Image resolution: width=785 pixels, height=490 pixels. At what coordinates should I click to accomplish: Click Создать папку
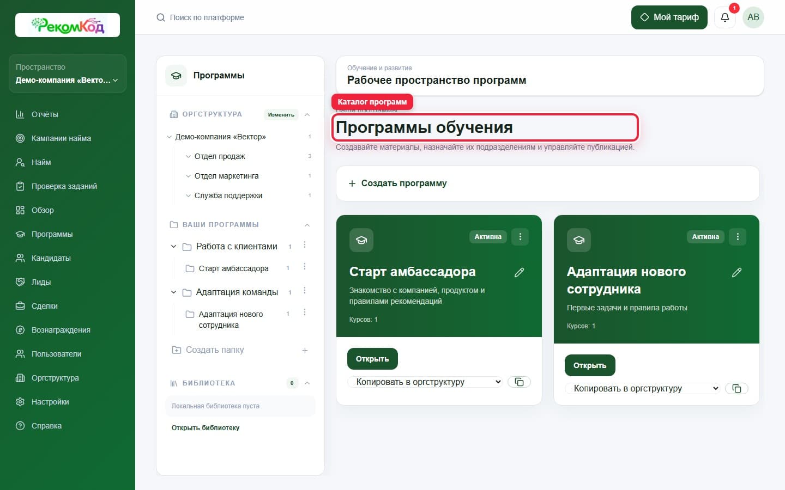214,350
